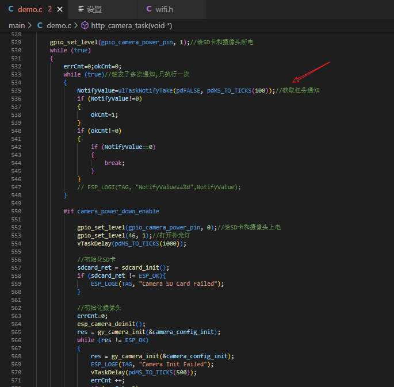Click okCnt=1 statement
This screenshot has height=387, width=394.
point(104,115)
